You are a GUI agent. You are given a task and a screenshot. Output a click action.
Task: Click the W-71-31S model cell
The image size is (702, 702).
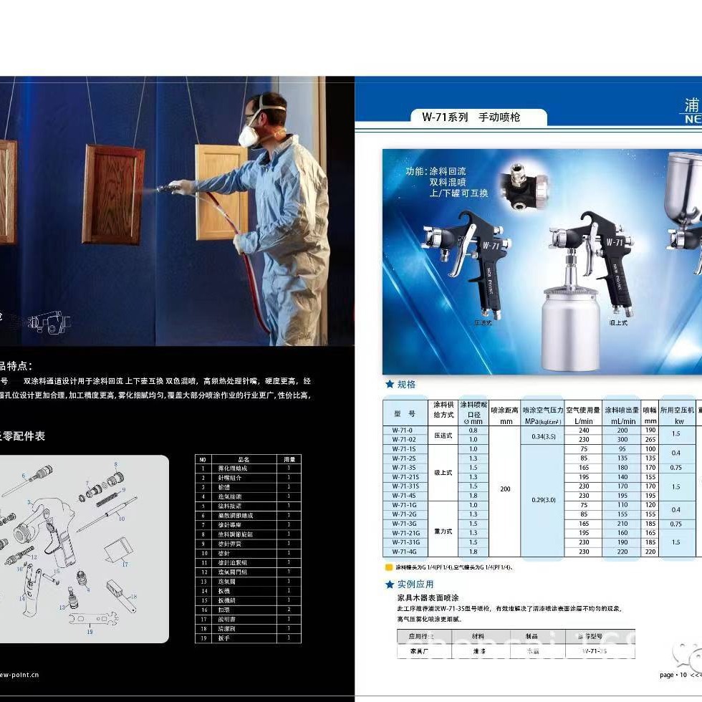[405, 486]
